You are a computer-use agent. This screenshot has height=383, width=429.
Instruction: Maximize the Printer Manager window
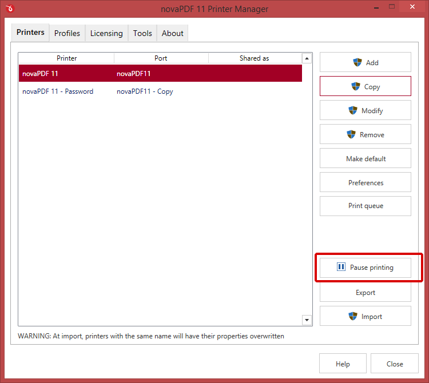point(392,6)
